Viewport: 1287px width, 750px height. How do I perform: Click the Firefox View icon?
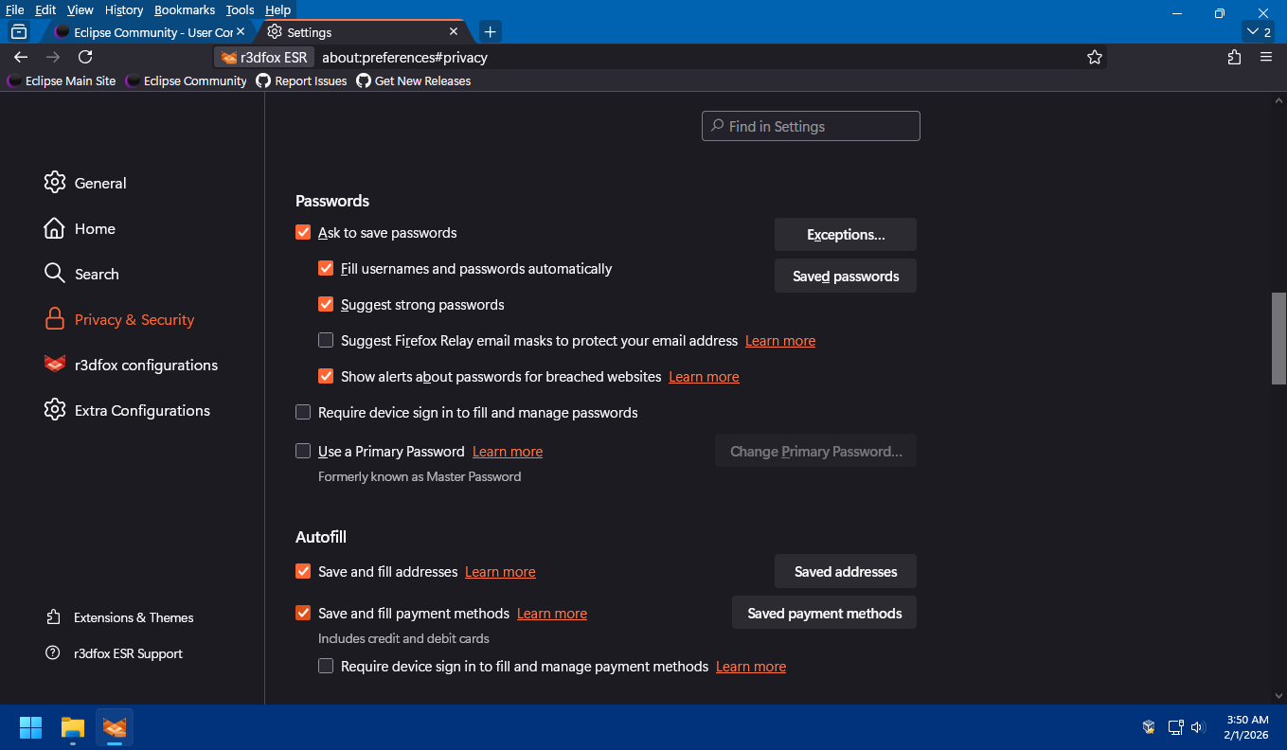pyautogui.click(x=19, y=32)
